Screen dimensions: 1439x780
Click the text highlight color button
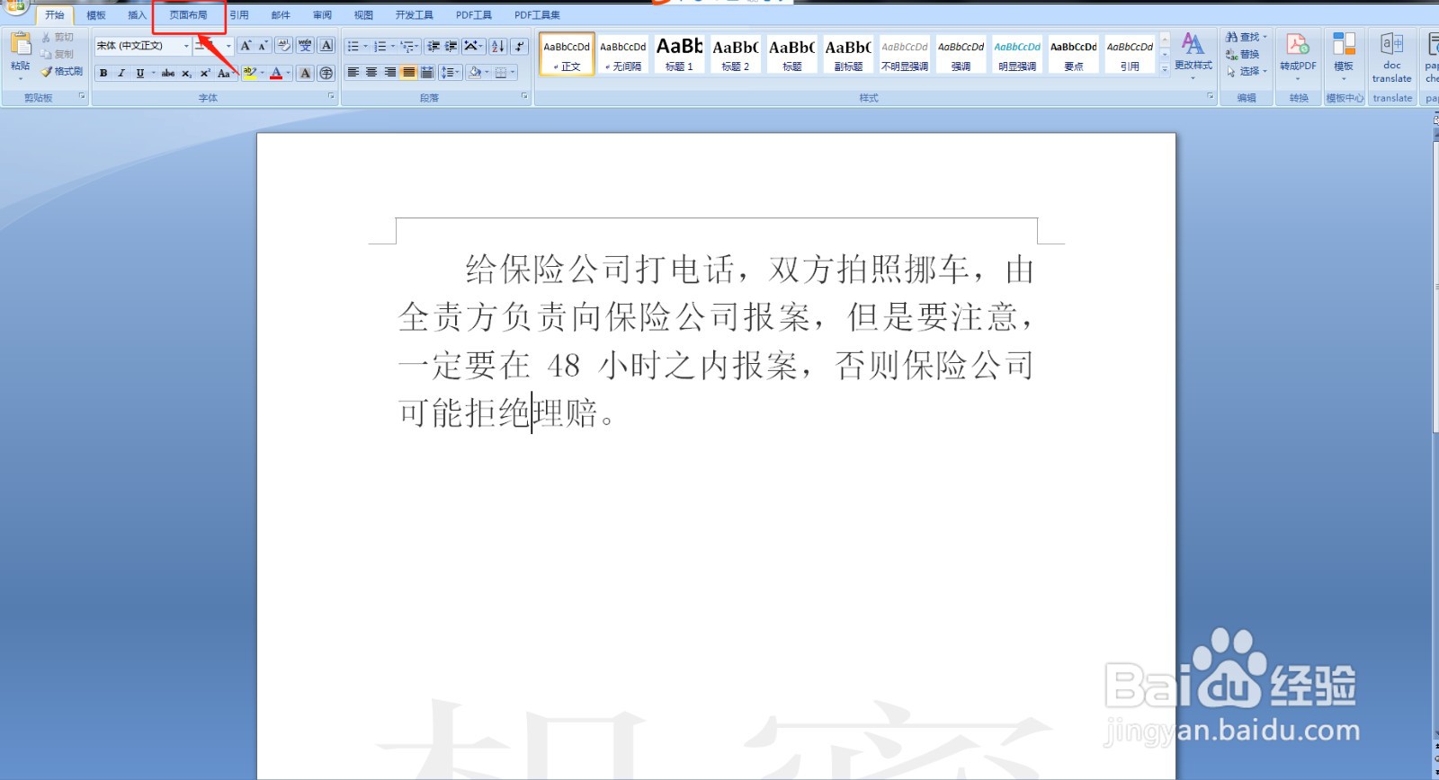(249, 74)
